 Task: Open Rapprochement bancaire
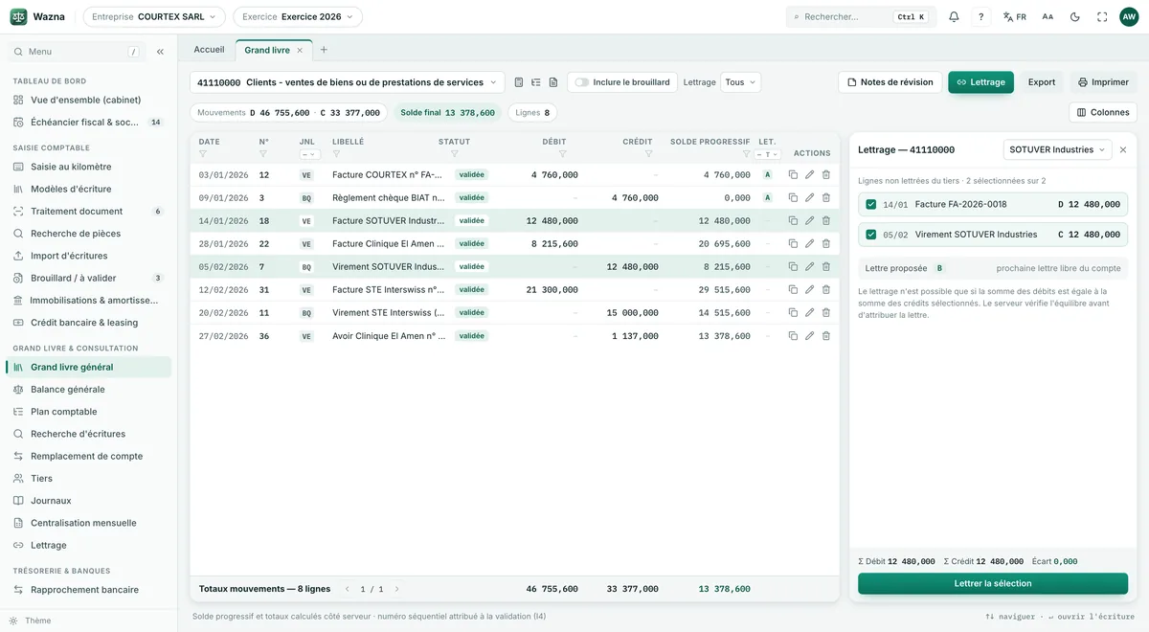(88, 590)
